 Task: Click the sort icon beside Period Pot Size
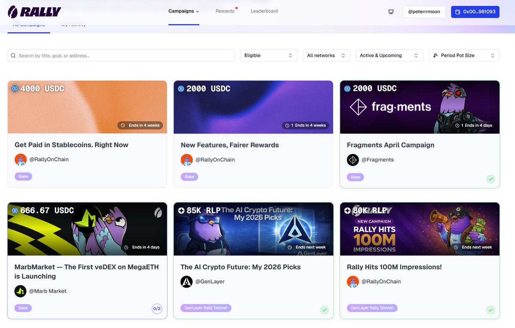point(435,56)
